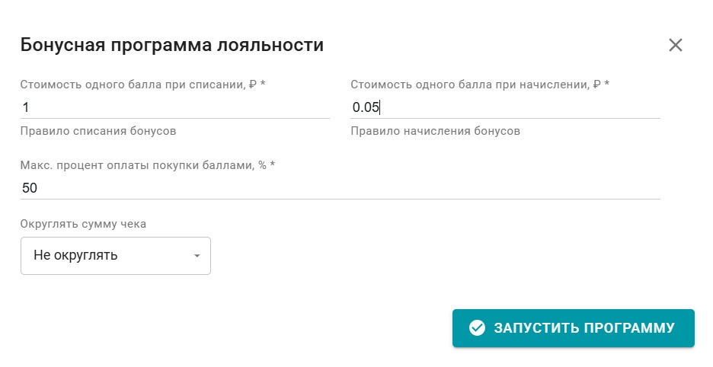713x367 pixels.
Task: Click the checkmark icon on the launch button
Action: [x=478, y=328]
